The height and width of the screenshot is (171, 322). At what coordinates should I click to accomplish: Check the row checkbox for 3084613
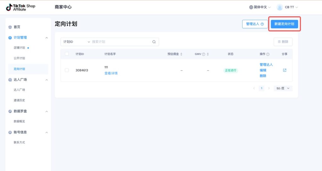[x=67, y=70]
